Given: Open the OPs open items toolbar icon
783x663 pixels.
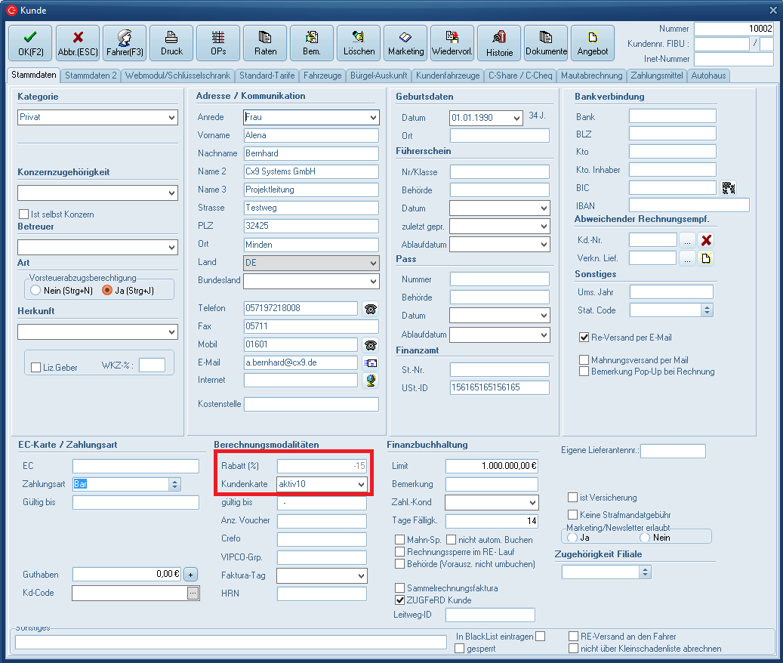Looking at the screenshot, I should [218, 43].
